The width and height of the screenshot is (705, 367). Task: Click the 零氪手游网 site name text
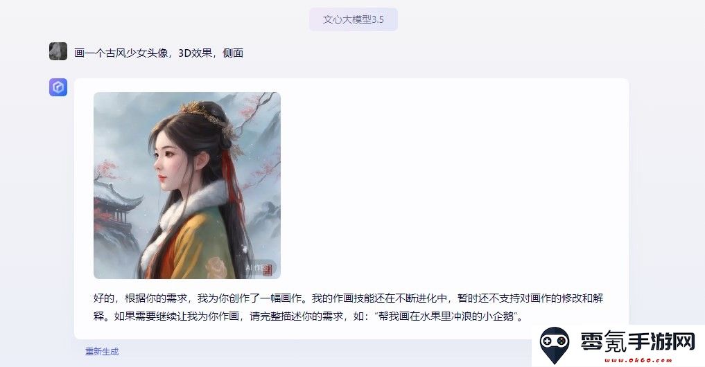pyautogui.click(x=637, y=342)
